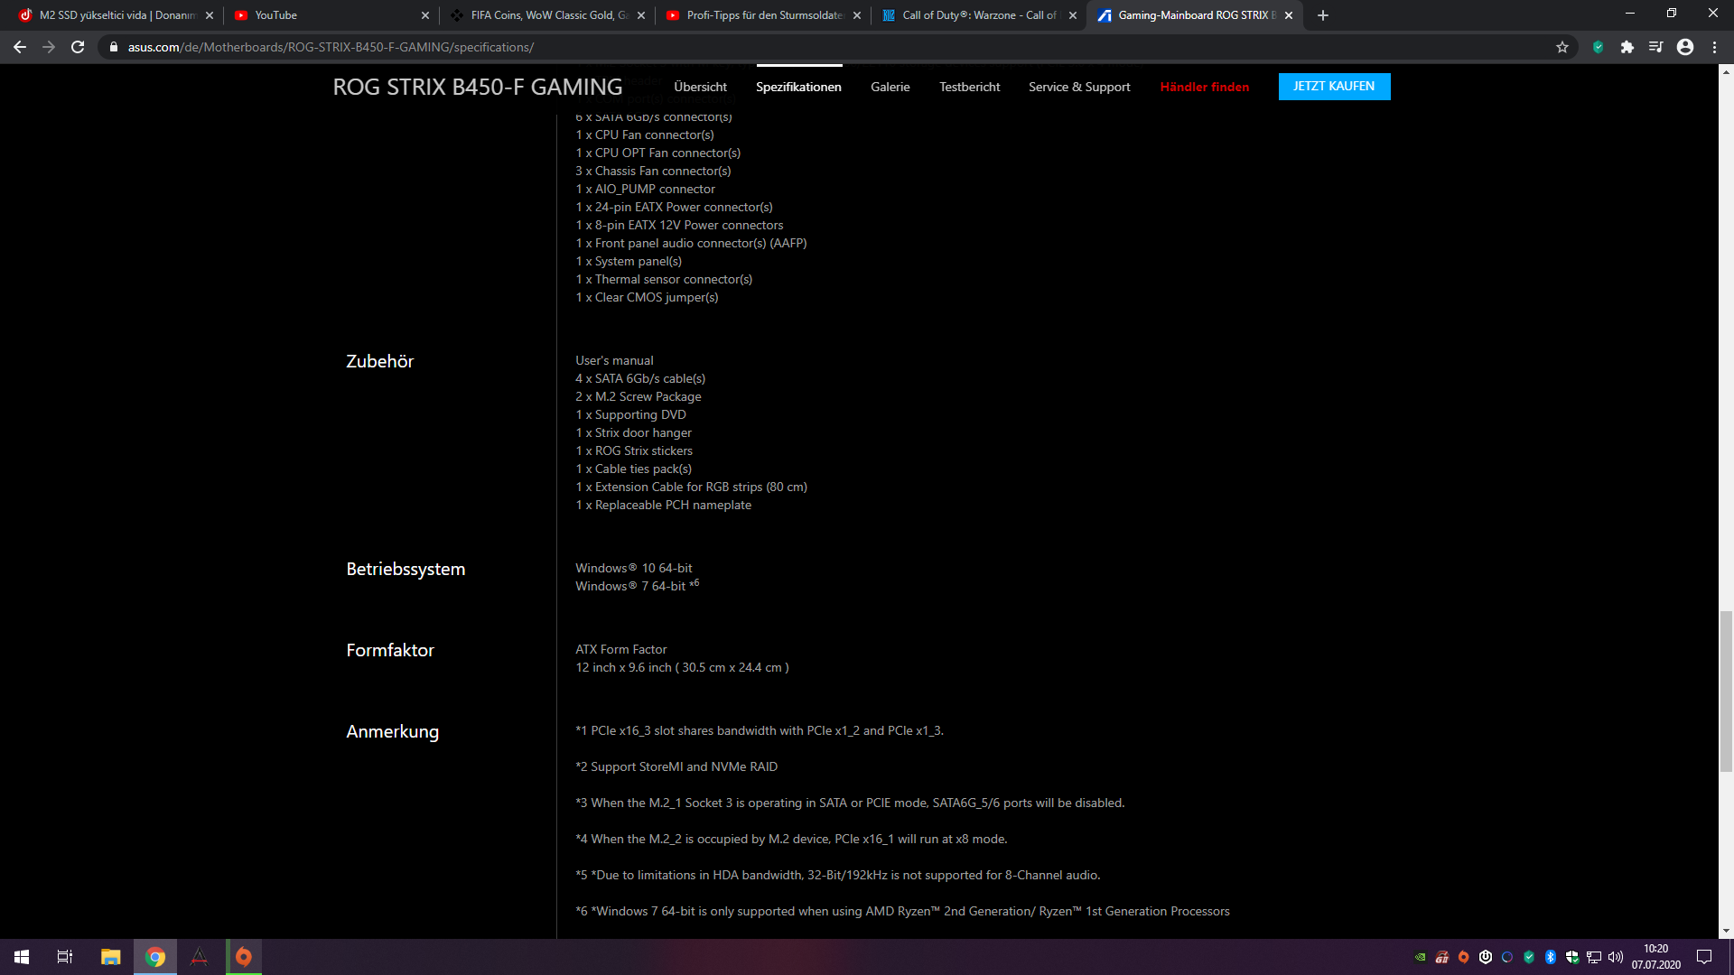Open File Explorer from taskbar
1734x975 pixels.
pos(110,957)
